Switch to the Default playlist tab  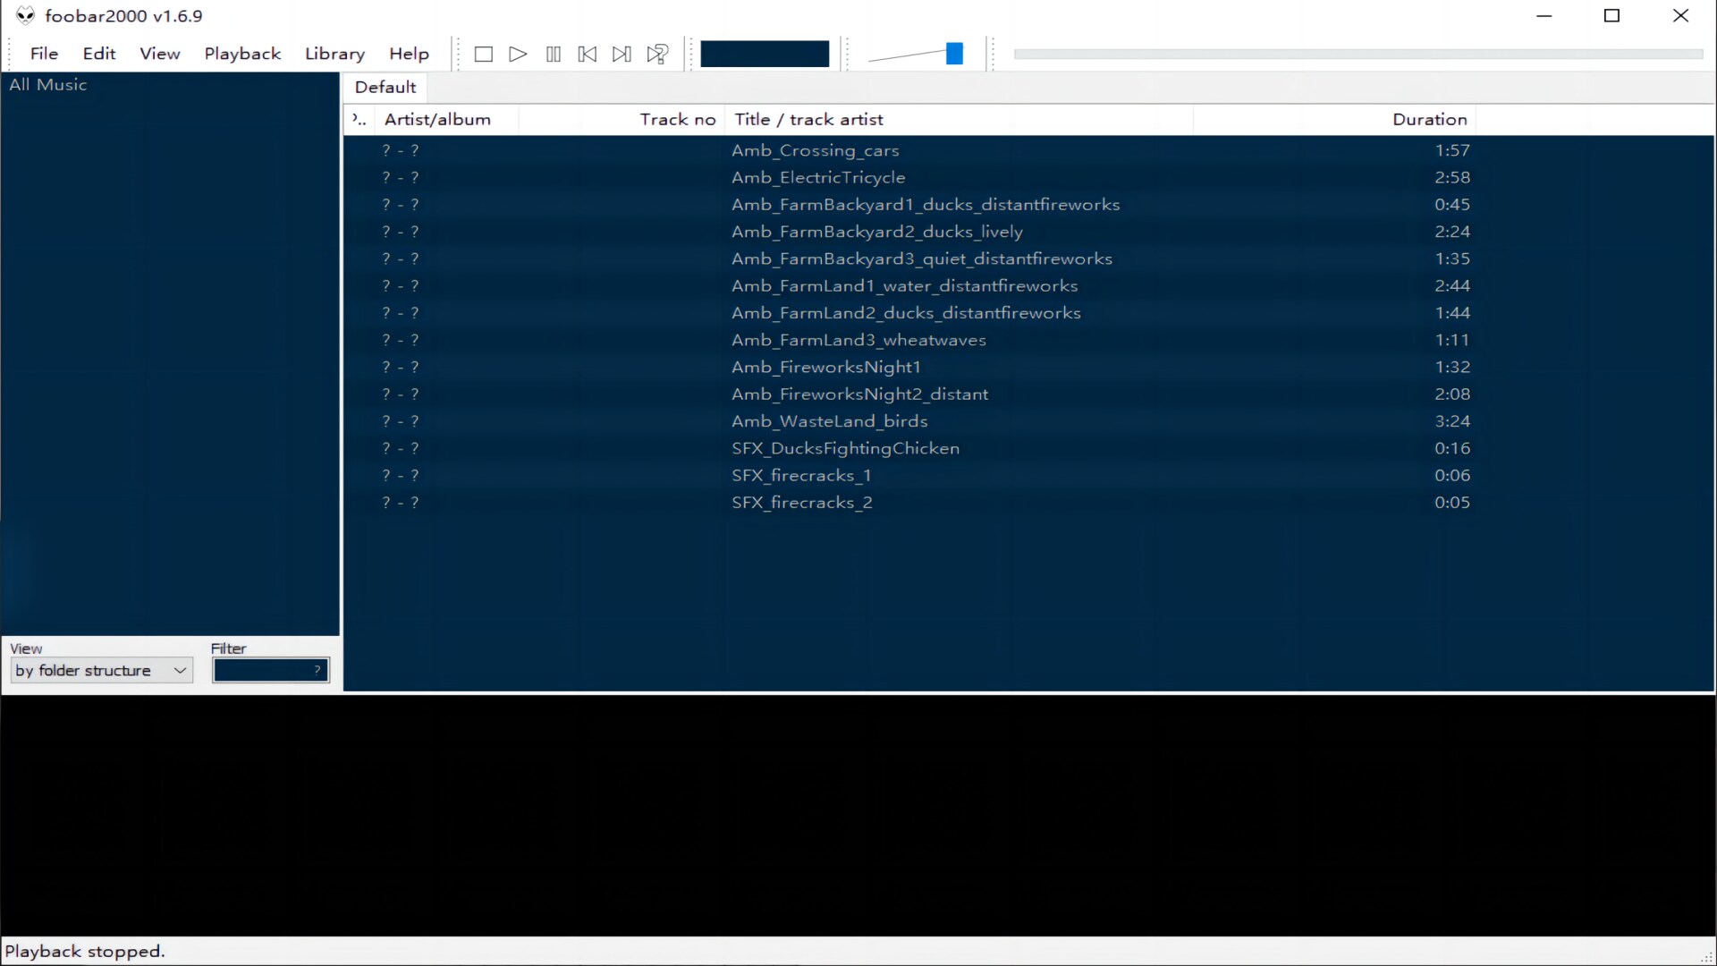pos(385,87)
